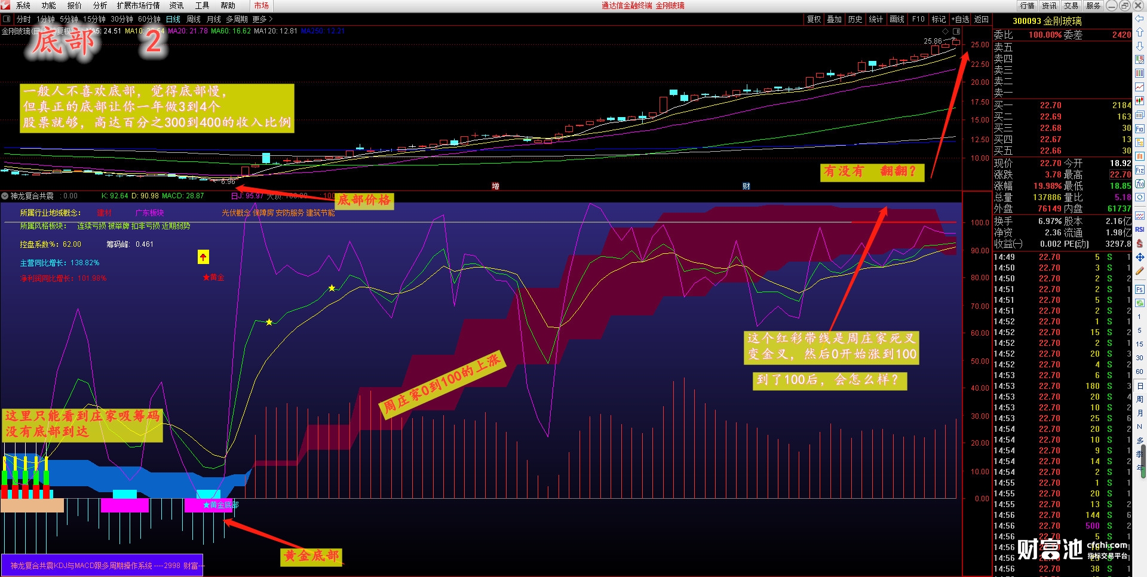Switch to 15-minute period in right sidebar
Viewport: 1147px width, 577px height.
tap(1139, 344)
